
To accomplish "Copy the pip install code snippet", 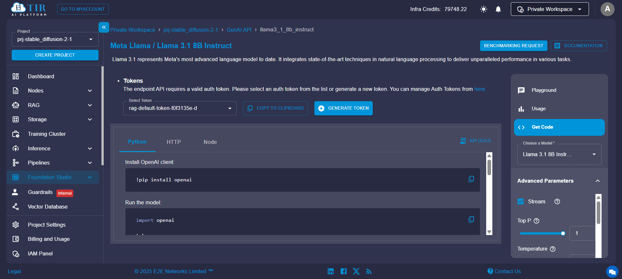I will [471, 179].
